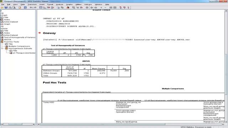The width and height of the screenshot is (228, 128).
Task: Open the Add-ons menu
Action: tap(88, 5)
